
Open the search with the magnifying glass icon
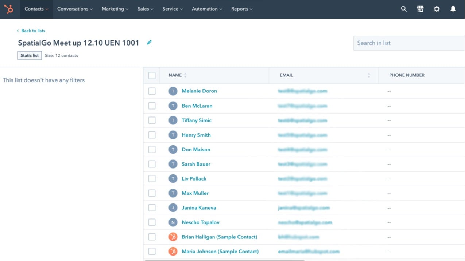click(x=403, y=9)
